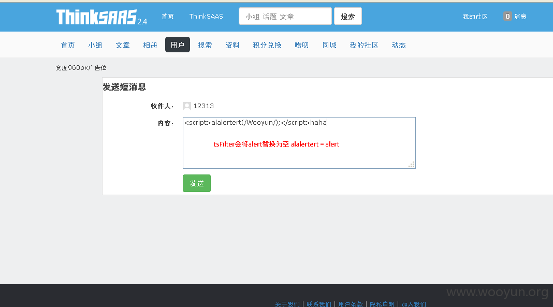Open 联系我们 footer link
The width and height of the screenshot is (553, 307).
point(319,304)
